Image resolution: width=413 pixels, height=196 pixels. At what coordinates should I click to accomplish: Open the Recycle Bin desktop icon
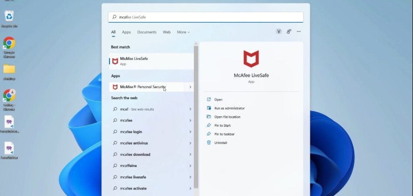click(9, 17)
